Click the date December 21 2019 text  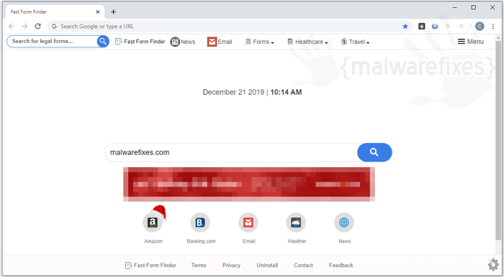[x=233, y=93]
